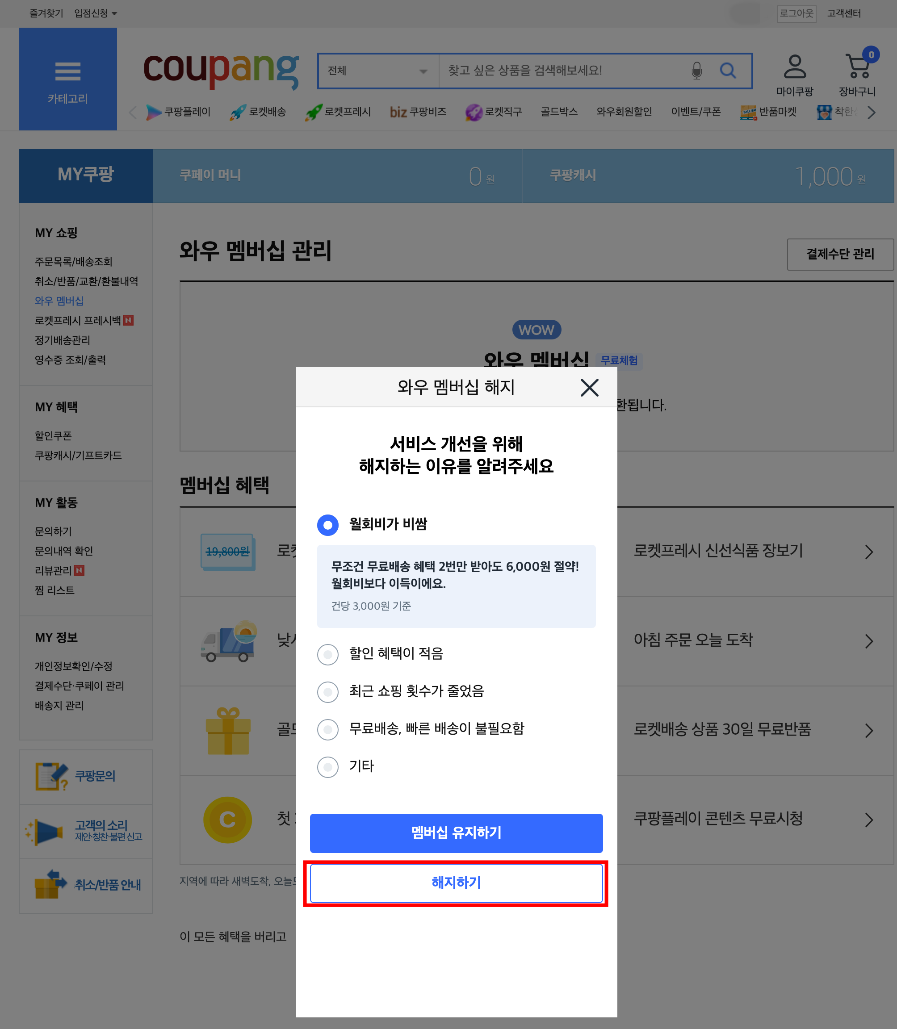Click the 취소/반품 안내 box icon

(x=50, y=885)
